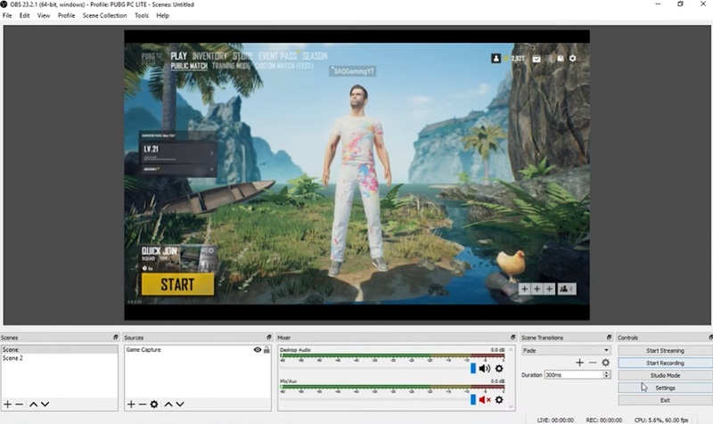713x424 pixels.
Task: Undock the Sources panel
Action: click(269, 338)
